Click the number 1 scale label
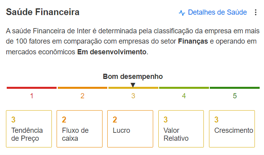The image size is (264, 155). 32,96
